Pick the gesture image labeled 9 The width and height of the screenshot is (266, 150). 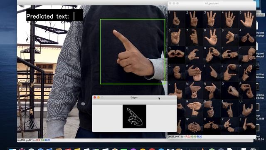229,37
